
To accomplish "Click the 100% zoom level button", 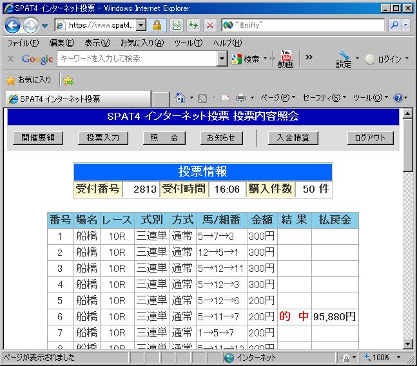I will 377,357.
